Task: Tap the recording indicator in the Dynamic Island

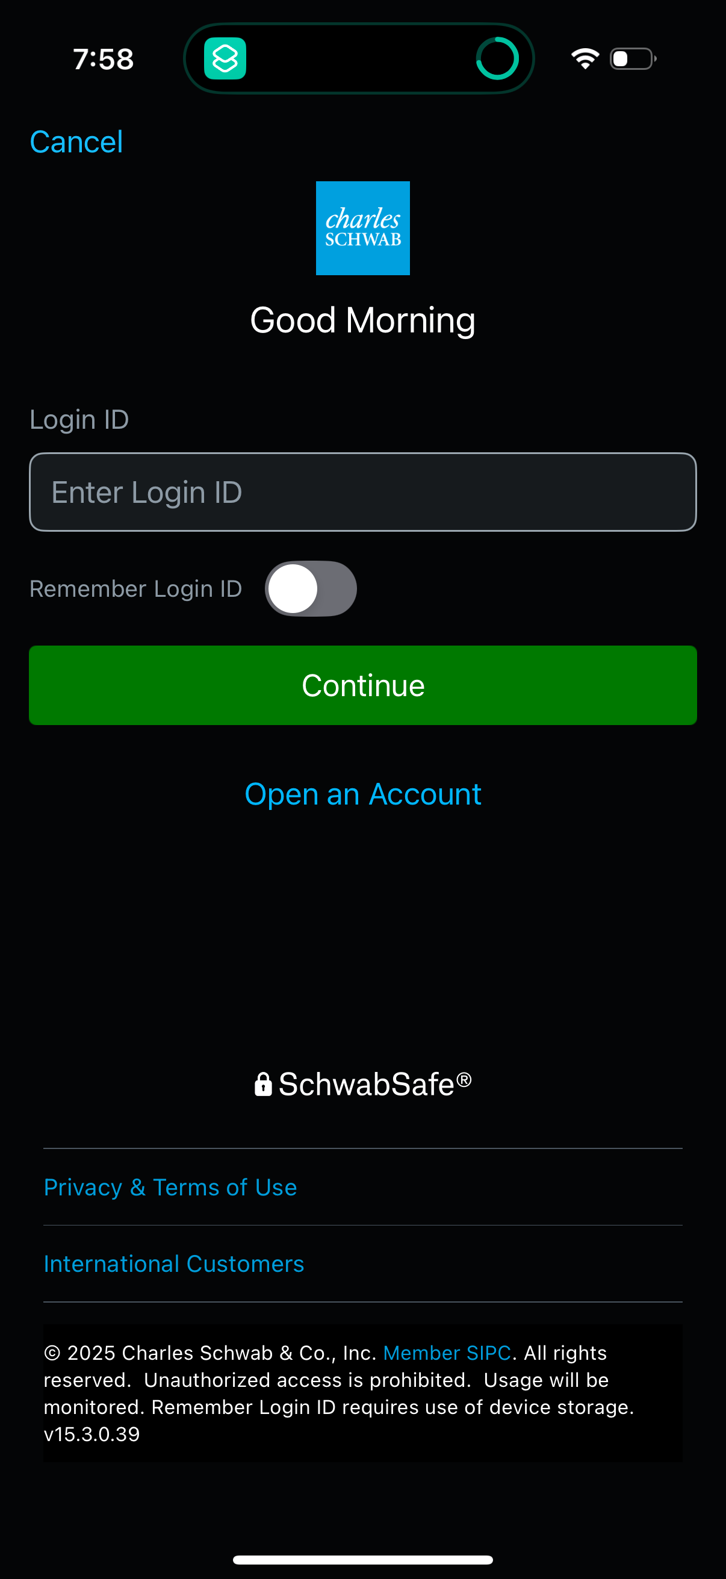Action: coord(497,58)
